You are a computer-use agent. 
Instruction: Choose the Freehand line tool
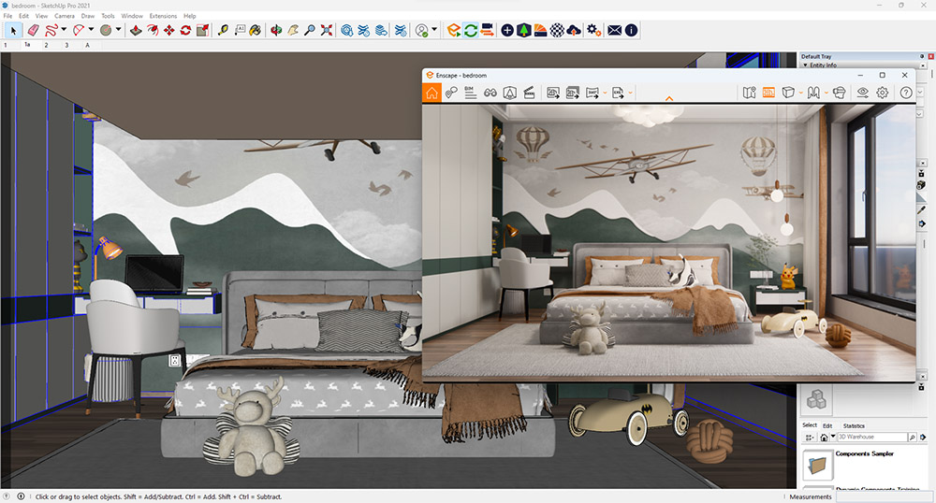click(51, 30)
